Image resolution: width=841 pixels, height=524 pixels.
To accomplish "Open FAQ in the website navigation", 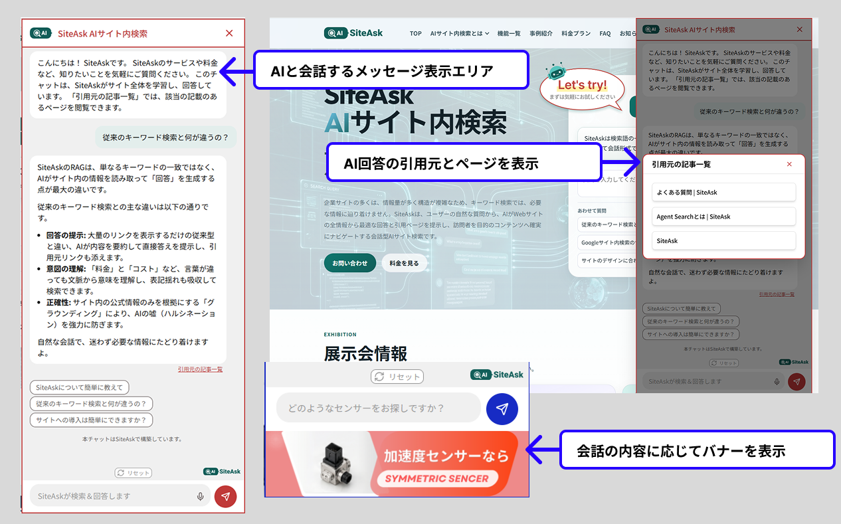I will 605,33.
